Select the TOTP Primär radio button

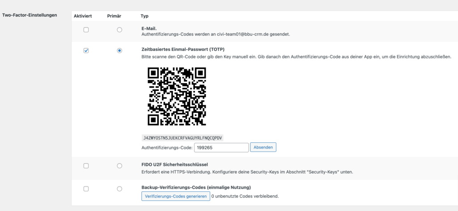119,51
